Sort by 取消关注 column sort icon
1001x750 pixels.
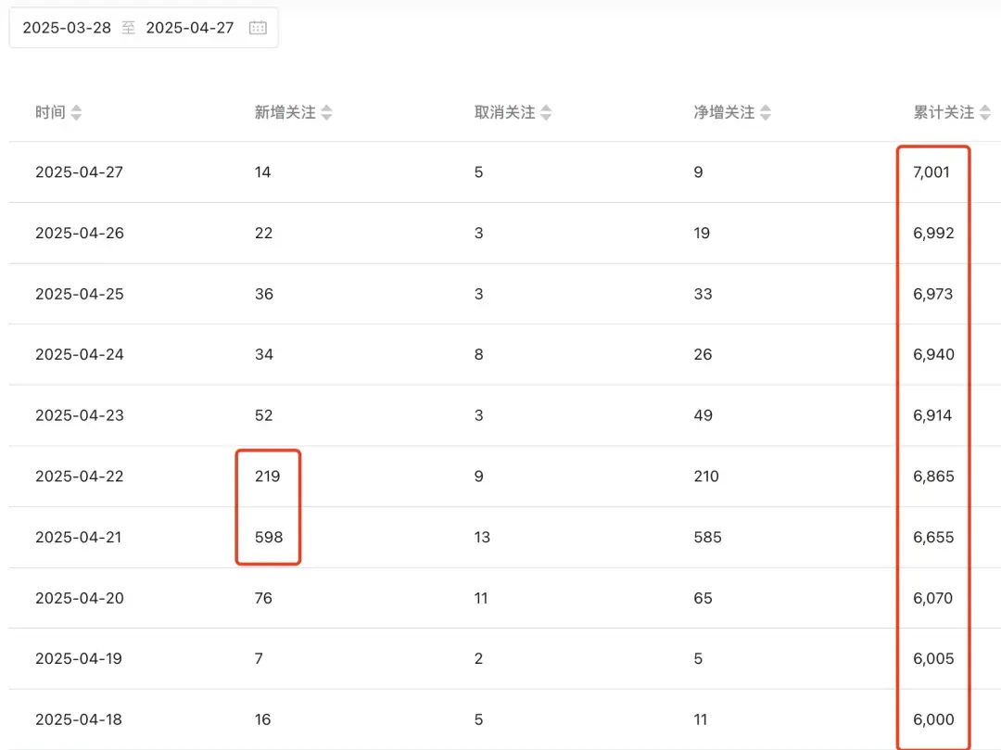click(x=546, y=113)
